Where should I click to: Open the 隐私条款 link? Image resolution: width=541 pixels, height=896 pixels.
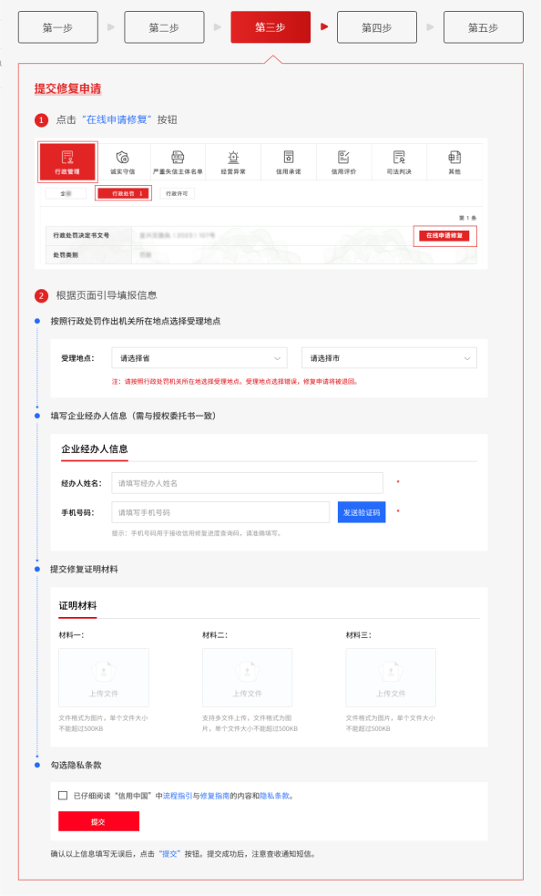pos(274,796)
